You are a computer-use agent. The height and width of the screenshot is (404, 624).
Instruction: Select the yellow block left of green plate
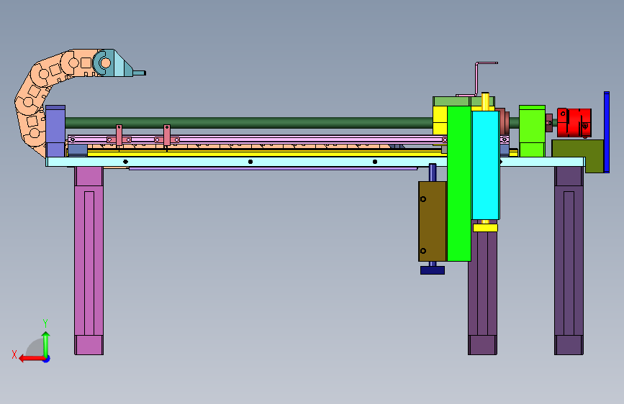tap(440, 120)
